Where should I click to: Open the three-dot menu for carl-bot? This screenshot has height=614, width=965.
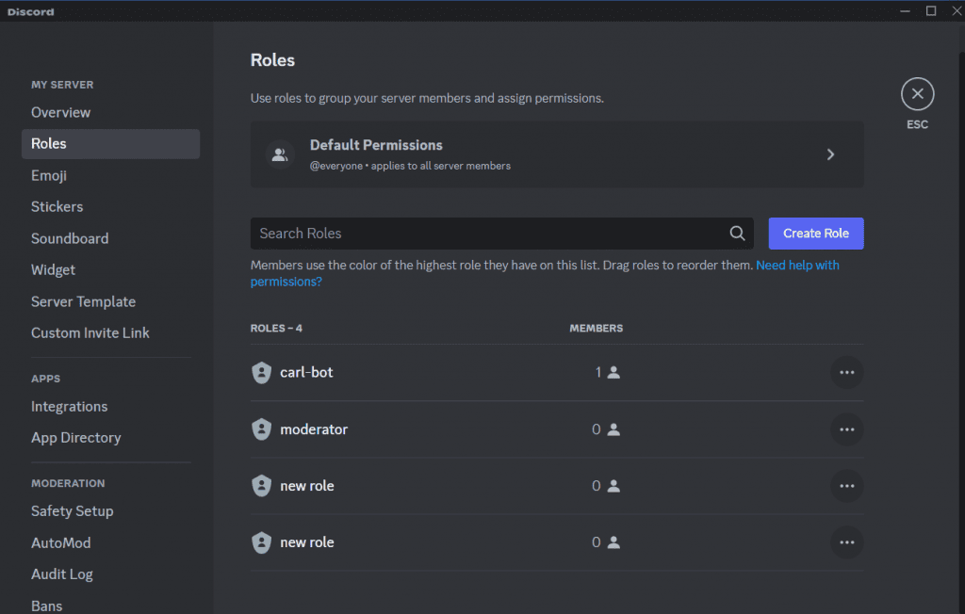846,373
